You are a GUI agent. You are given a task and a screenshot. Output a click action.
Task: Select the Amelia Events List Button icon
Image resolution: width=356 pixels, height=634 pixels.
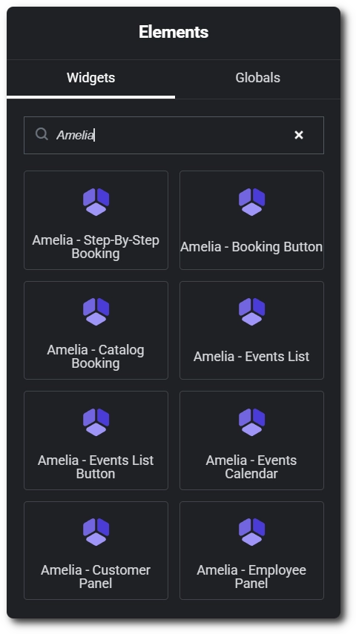click(96, 422)
